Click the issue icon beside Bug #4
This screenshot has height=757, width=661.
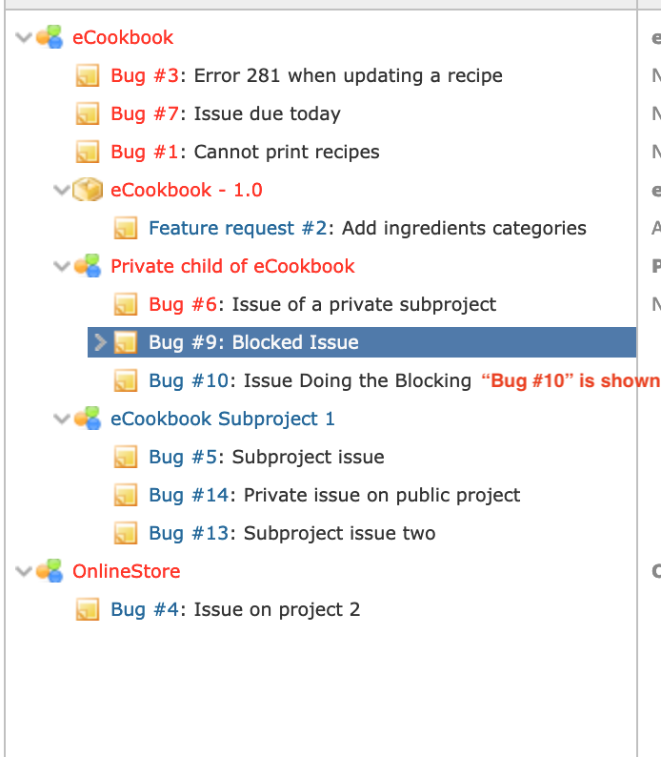tap(88, 609)
